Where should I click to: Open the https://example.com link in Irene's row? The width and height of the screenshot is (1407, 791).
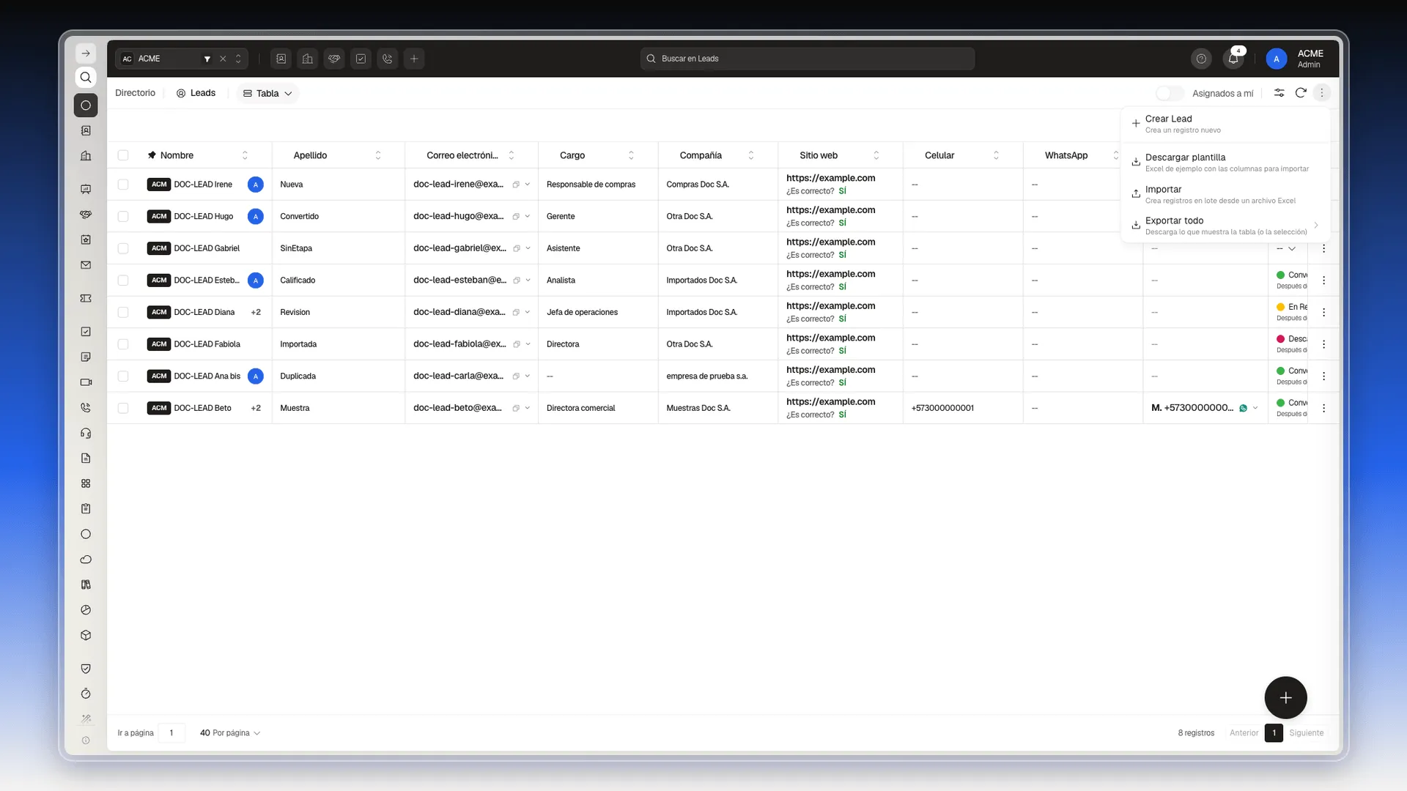(x=830, y=178)
